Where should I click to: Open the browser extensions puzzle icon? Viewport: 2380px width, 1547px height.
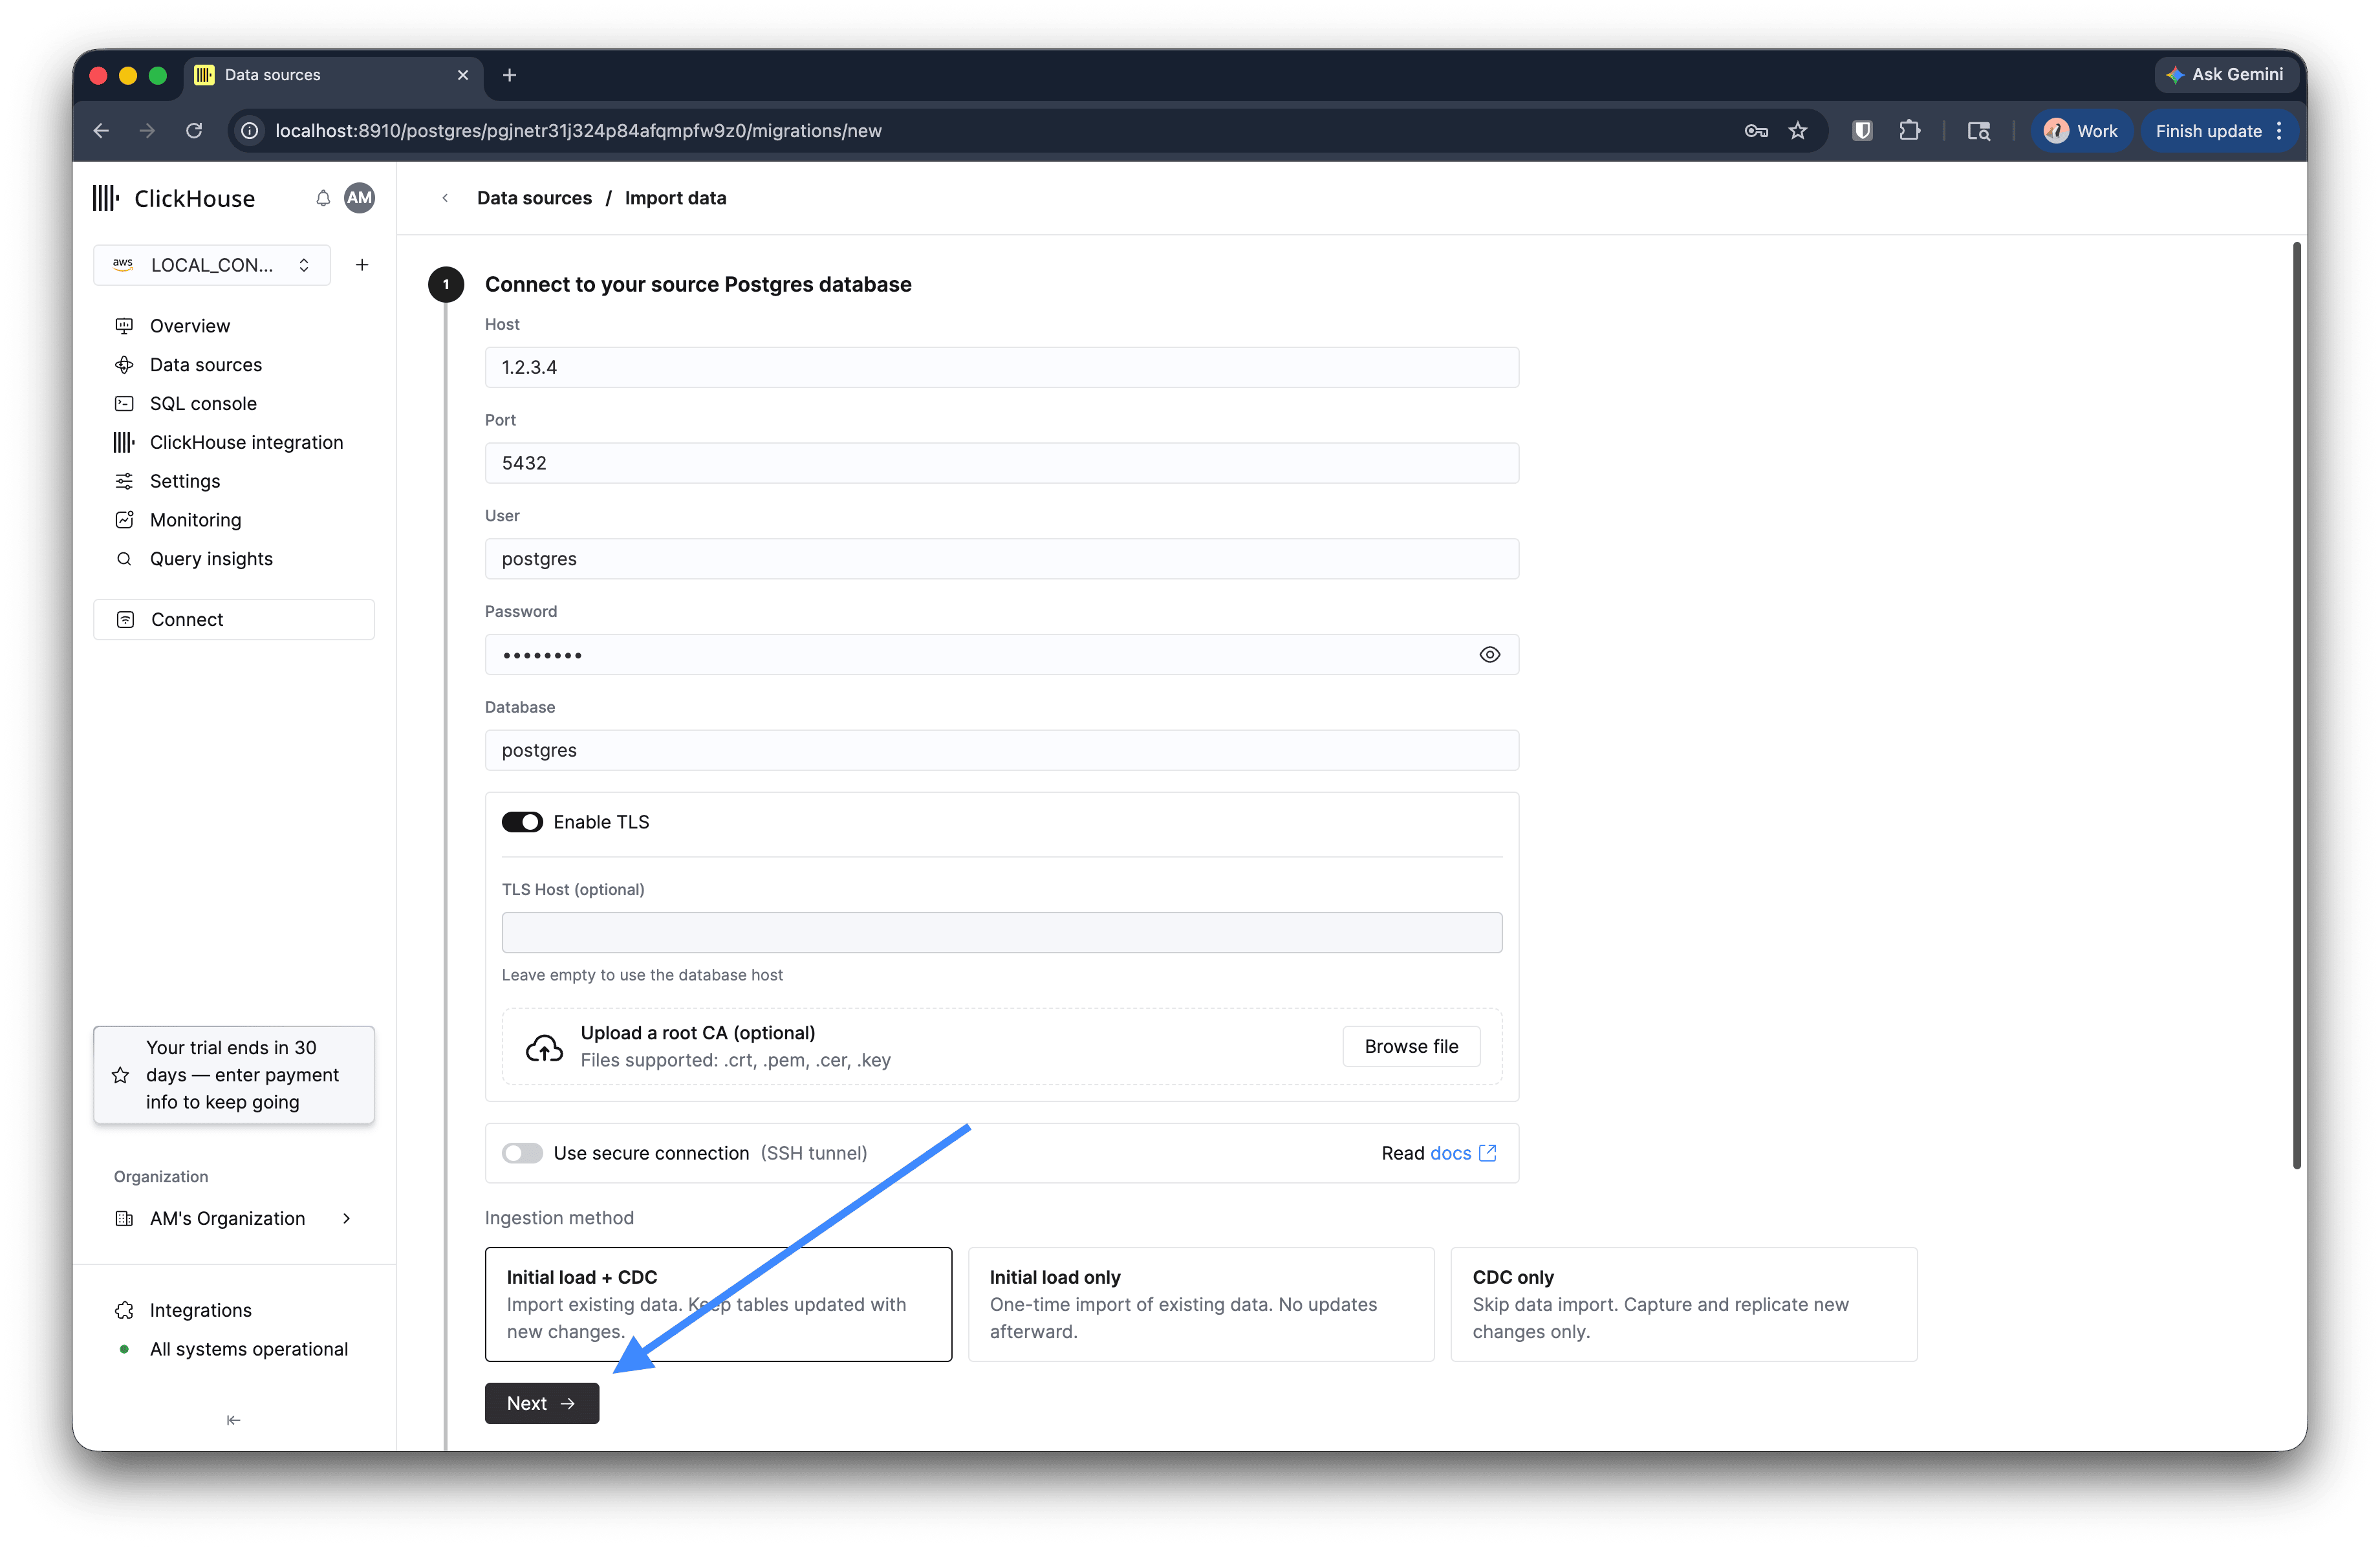pyautogui.click(x=1910, y=131)
